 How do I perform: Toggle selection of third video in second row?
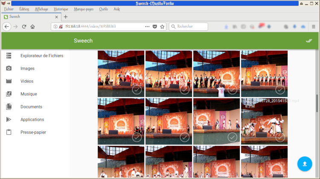232,137
